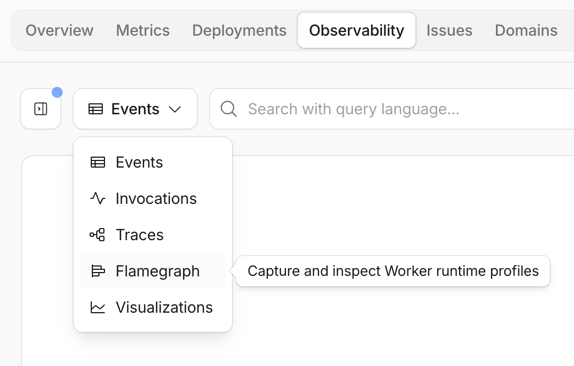Open the Metrics tab

pyautogui.click(x=143, y=30)
